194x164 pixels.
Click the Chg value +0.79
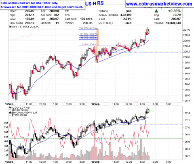pyautogui.click(x=177, y=15)
